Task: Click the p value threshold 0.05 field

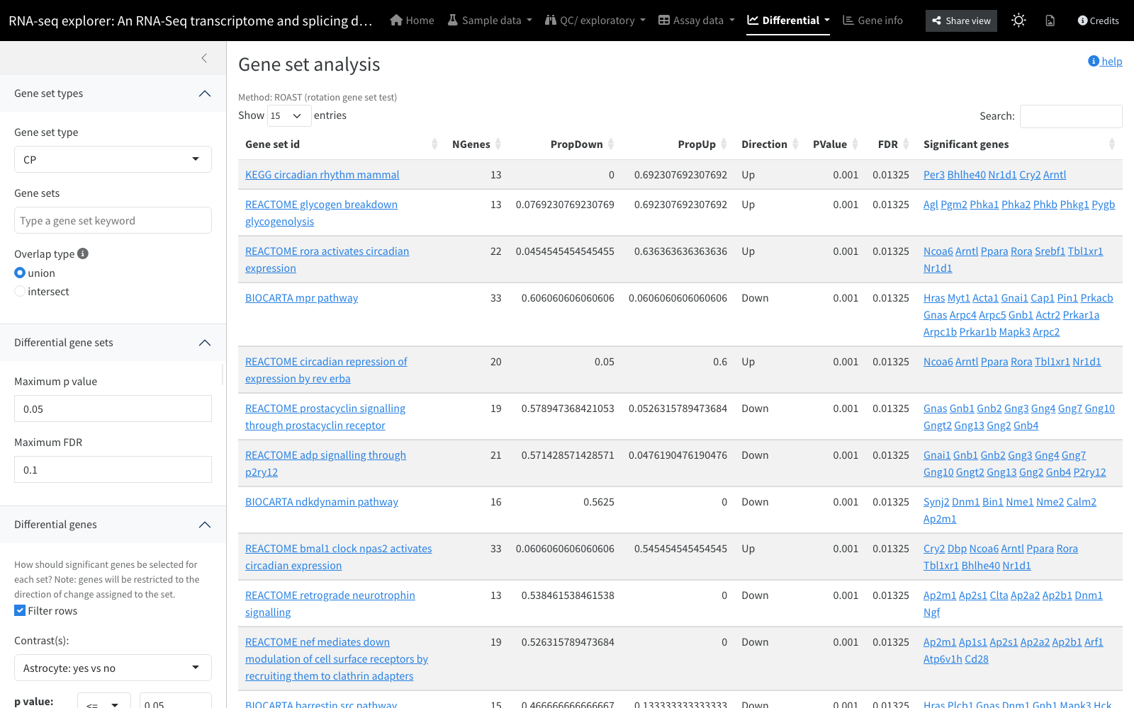Action: (x=175, y=702)
